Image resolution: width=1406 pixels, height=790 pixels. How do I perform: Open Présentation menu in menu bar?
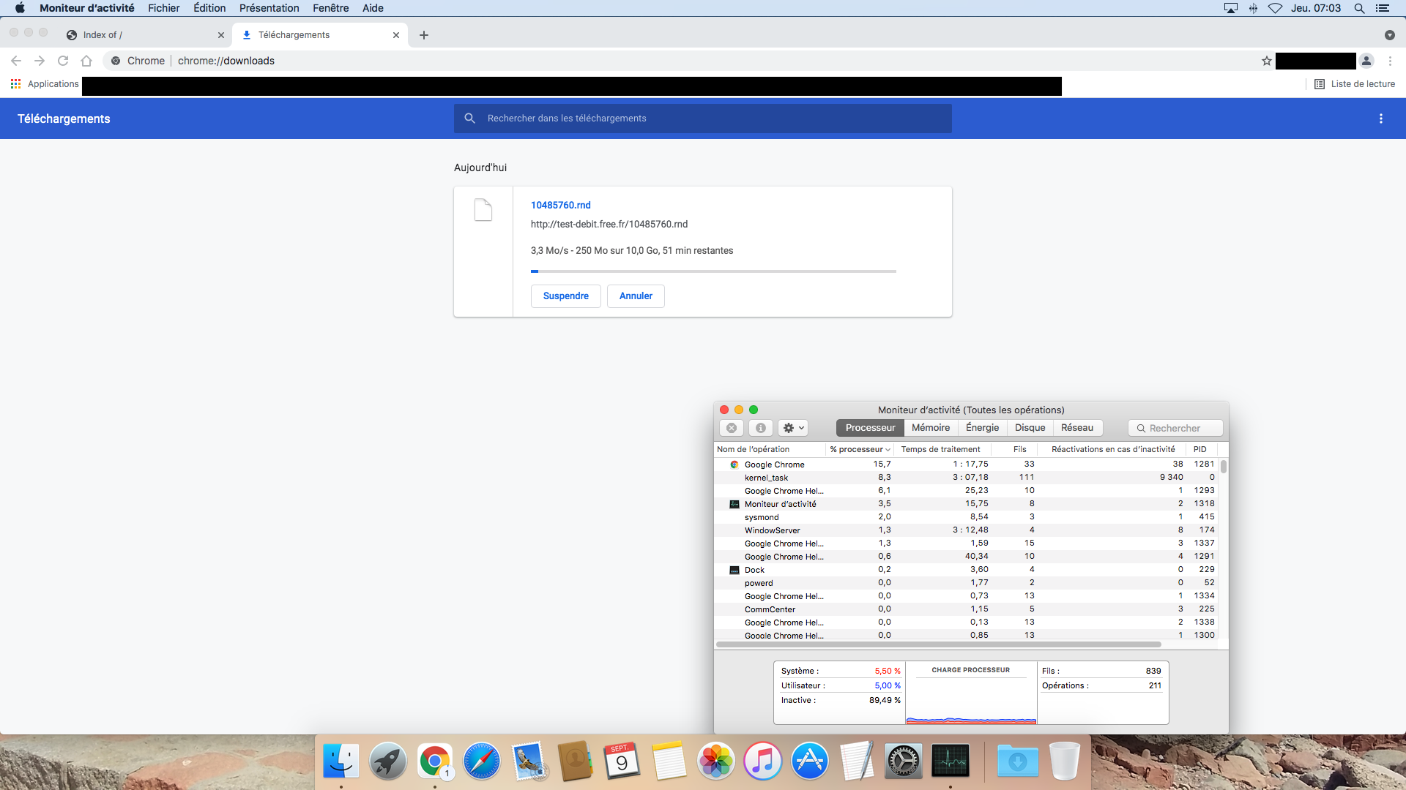(x=269, y=8)
